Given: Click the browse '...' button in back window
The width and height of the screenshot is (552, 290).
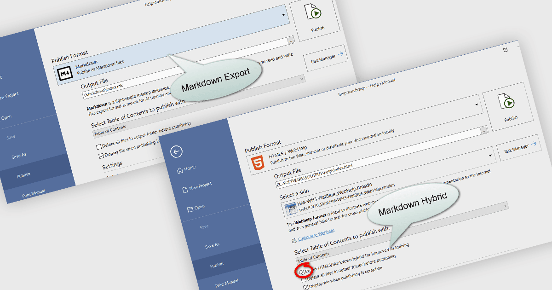Looking at the screenshot, I should tap(291, 41).
